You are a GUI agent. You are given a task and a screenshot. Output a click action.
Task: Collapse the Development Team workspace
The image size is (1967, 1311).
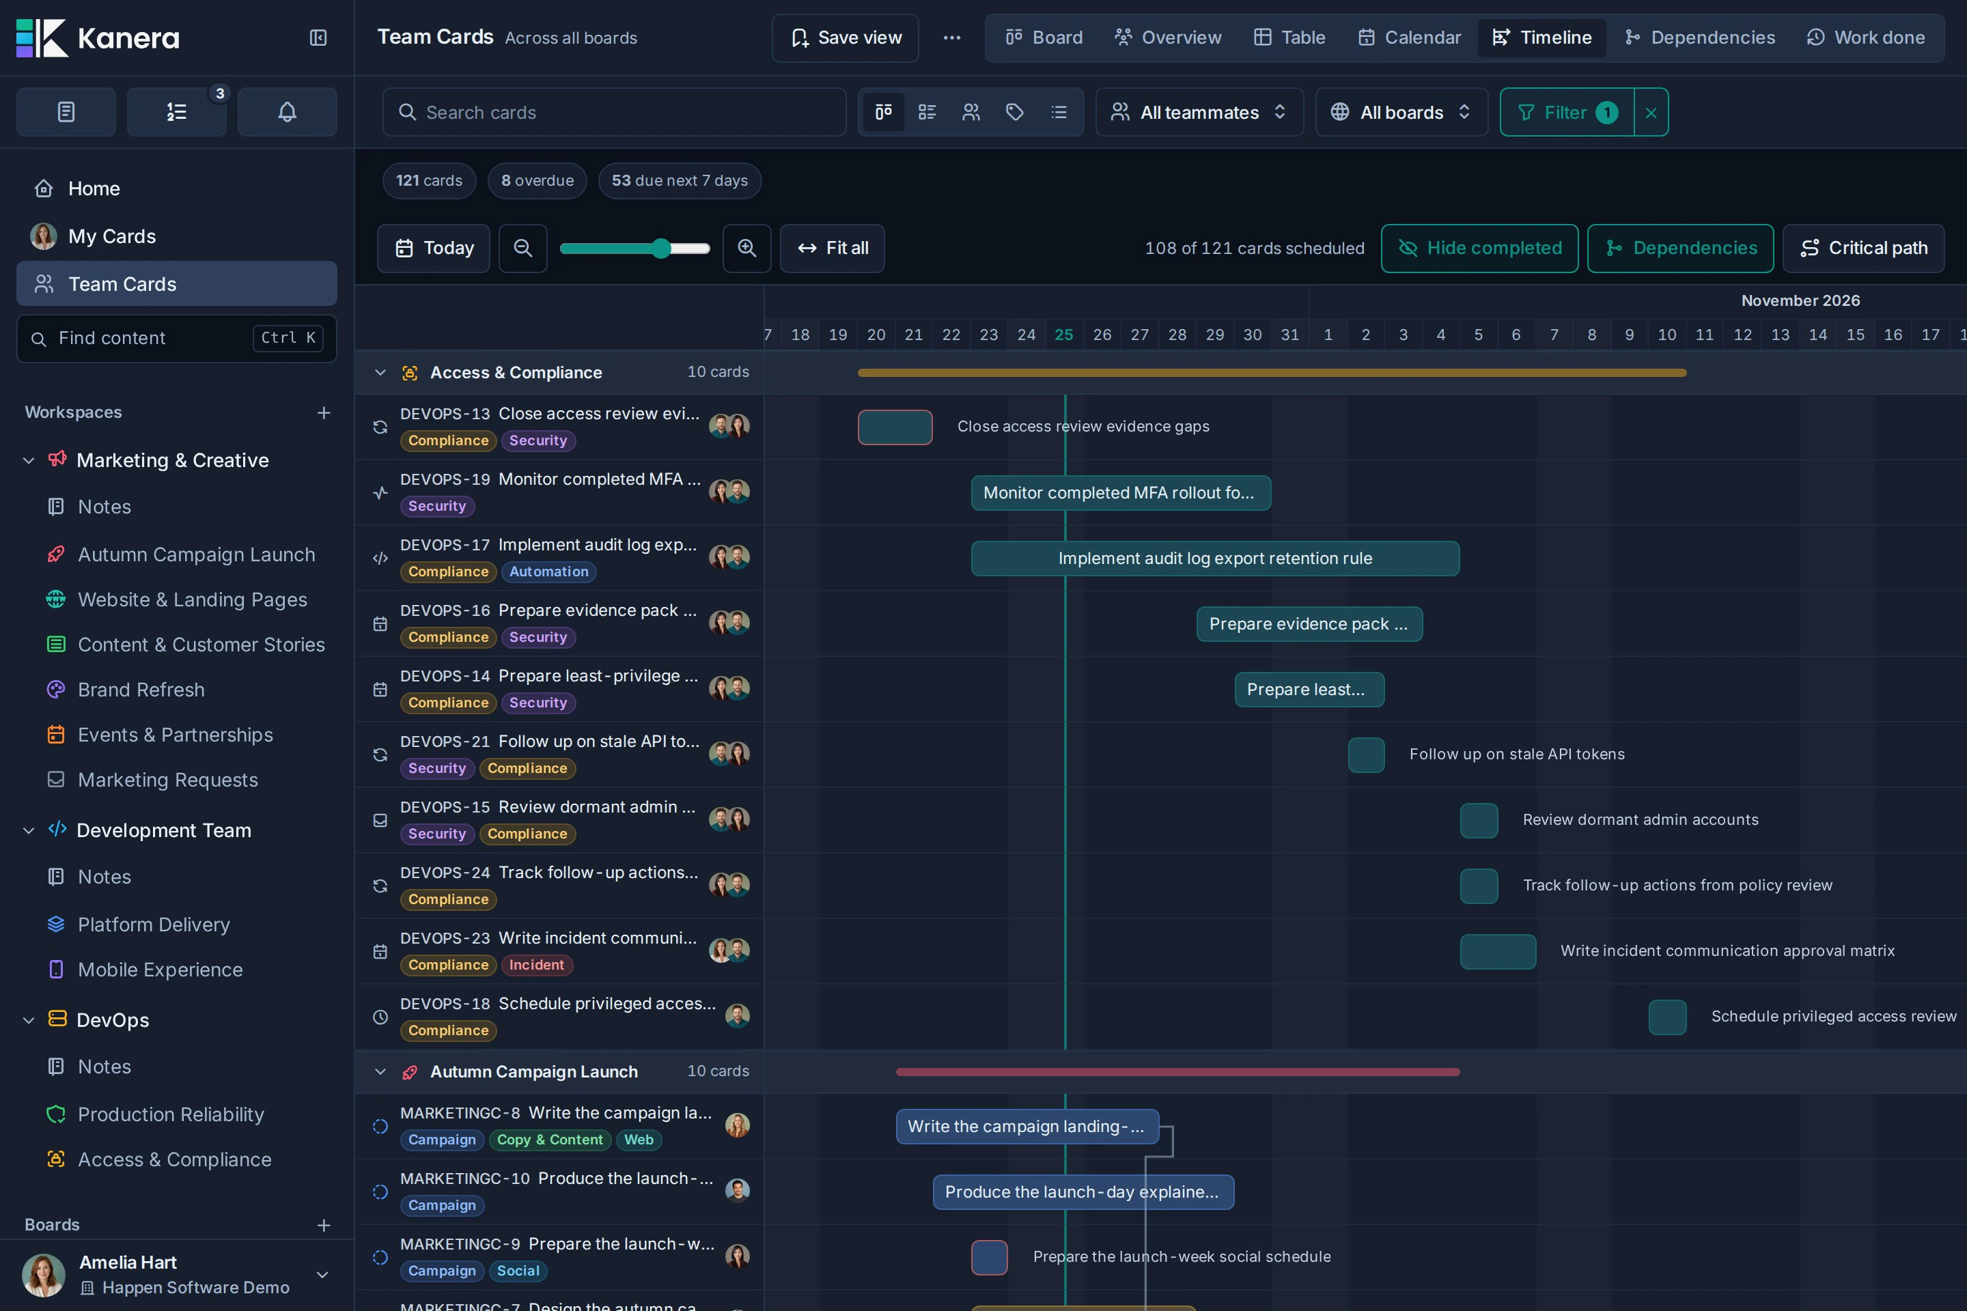29,830
